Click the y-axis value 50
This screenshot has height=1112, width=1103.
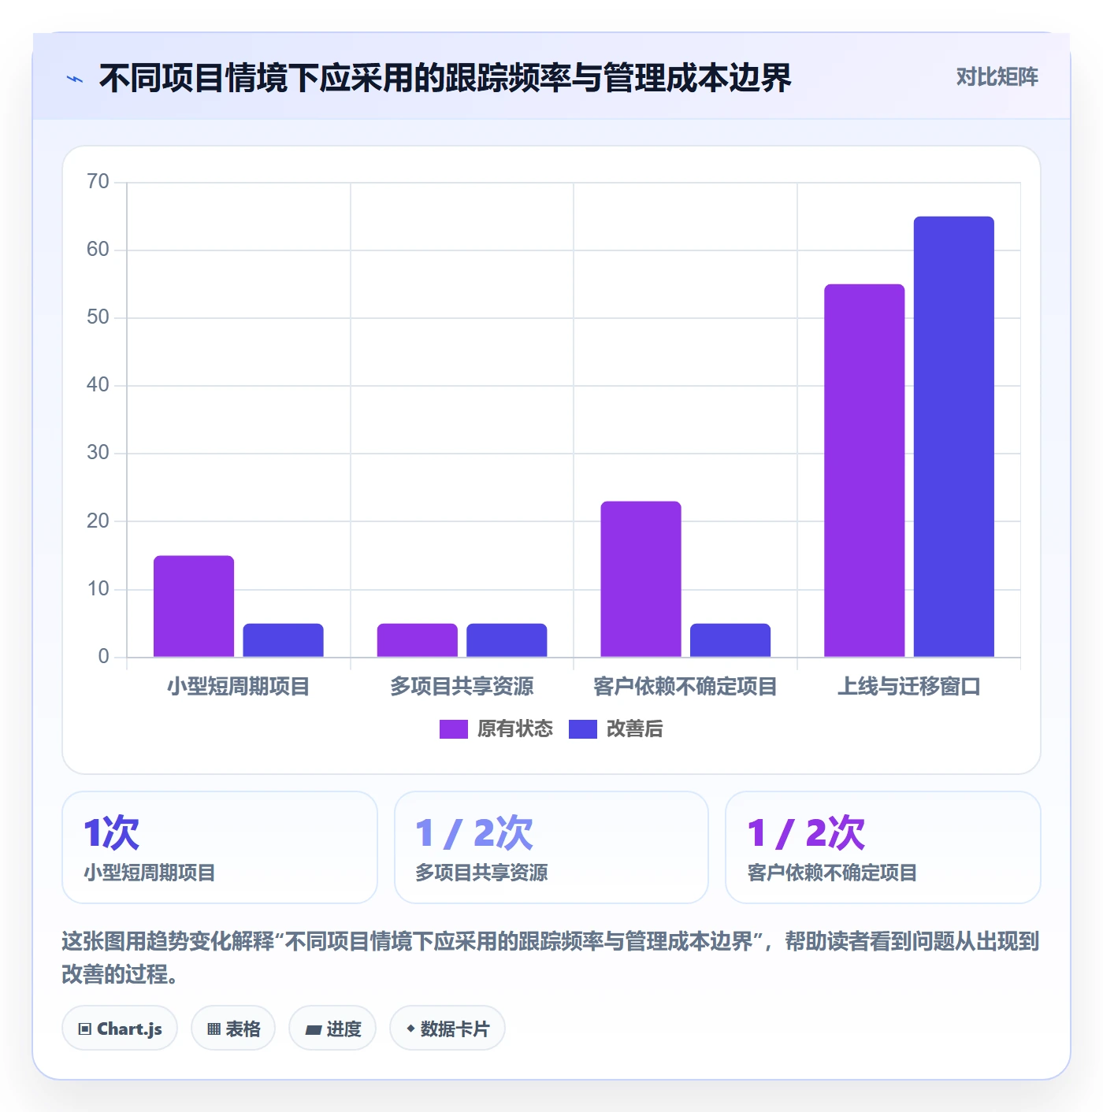(x=98, y=317)
